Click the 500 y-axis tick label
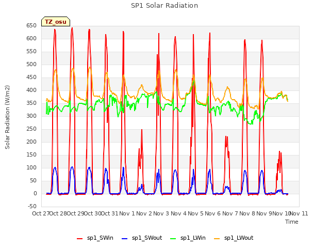 pyautogui.click(x=31, y=64)
